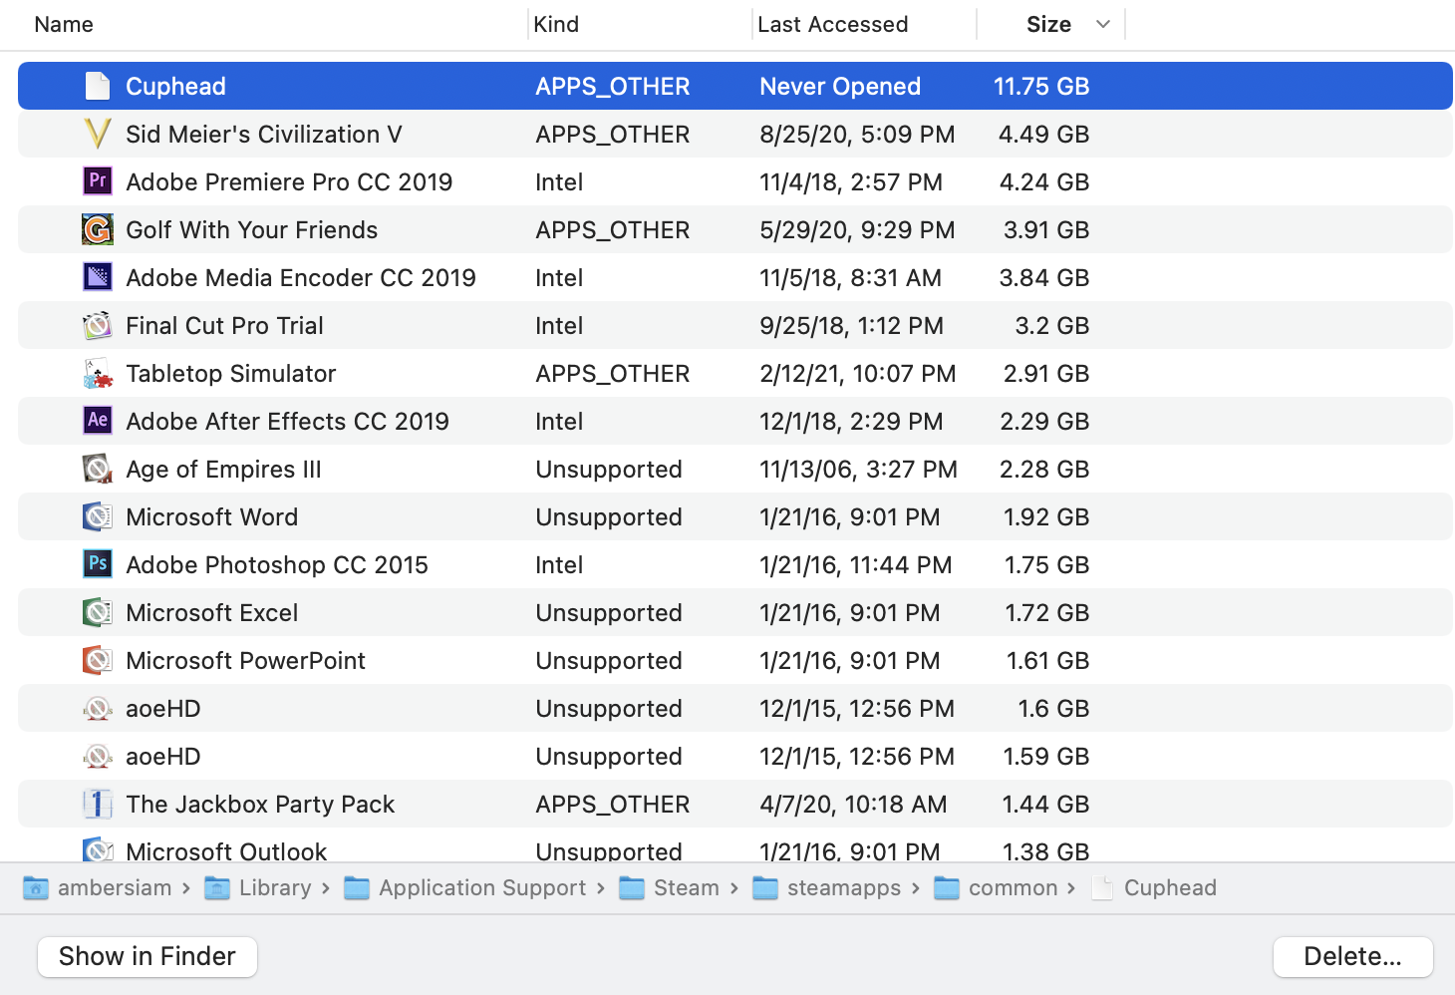
Task: Click the Adobe Premiere Pro CC 2019 icon
Action: (97, 181)
